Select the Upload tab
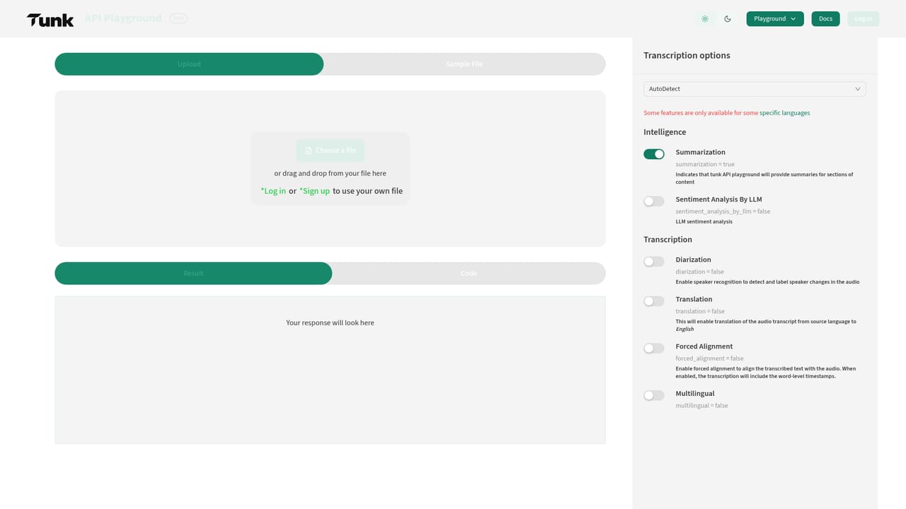This screenshot has width=906, height=509. (189, 64)
